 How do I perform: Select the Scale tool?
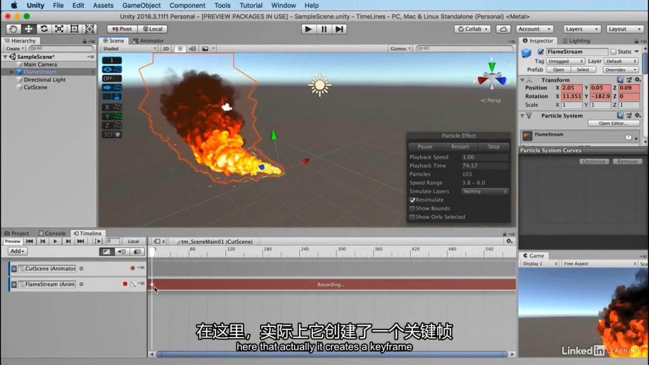[x=59, y=29]
